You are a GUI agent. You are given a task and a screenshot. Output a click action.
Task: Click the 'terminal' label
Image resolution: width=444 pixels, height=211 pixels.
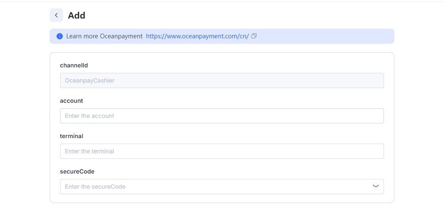pos(71,136)
